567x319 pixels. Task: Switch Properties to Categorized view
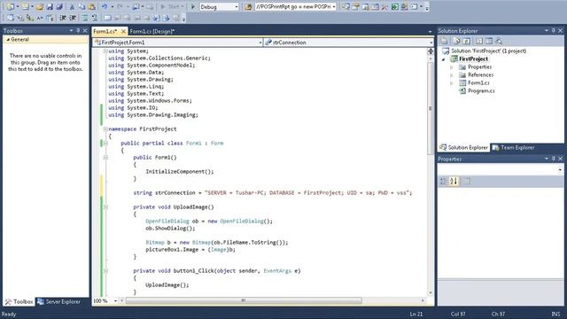[443, 181]
